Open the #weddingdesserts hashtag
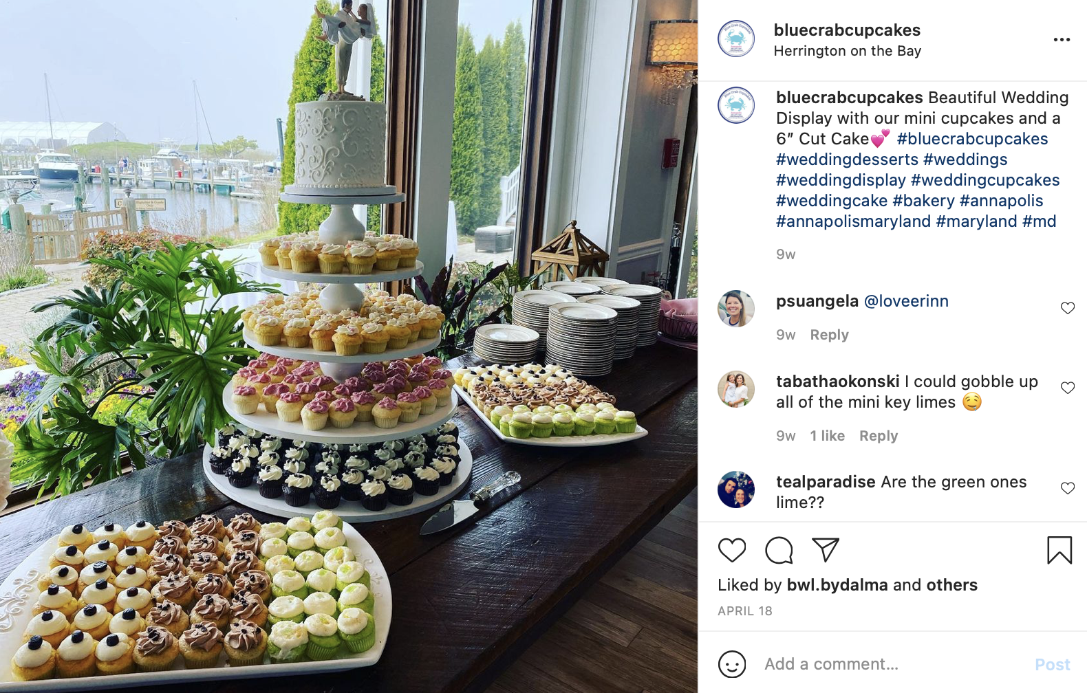This screenshot has height=693, width=1087. [x=847, y=159]
